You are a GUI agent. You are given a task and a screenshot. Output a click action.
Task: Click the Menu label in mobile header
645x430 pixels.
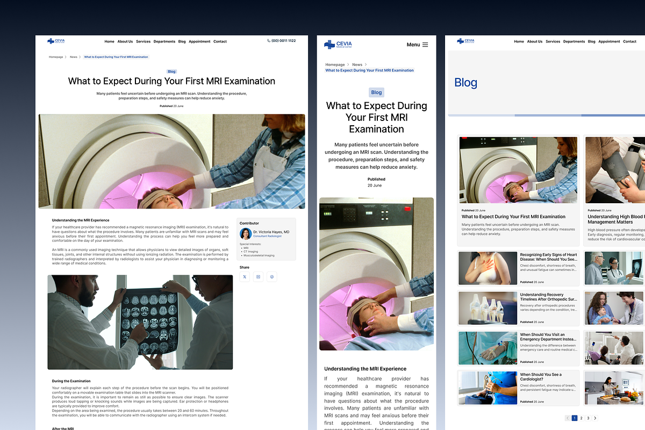click(x=413, y=45)
